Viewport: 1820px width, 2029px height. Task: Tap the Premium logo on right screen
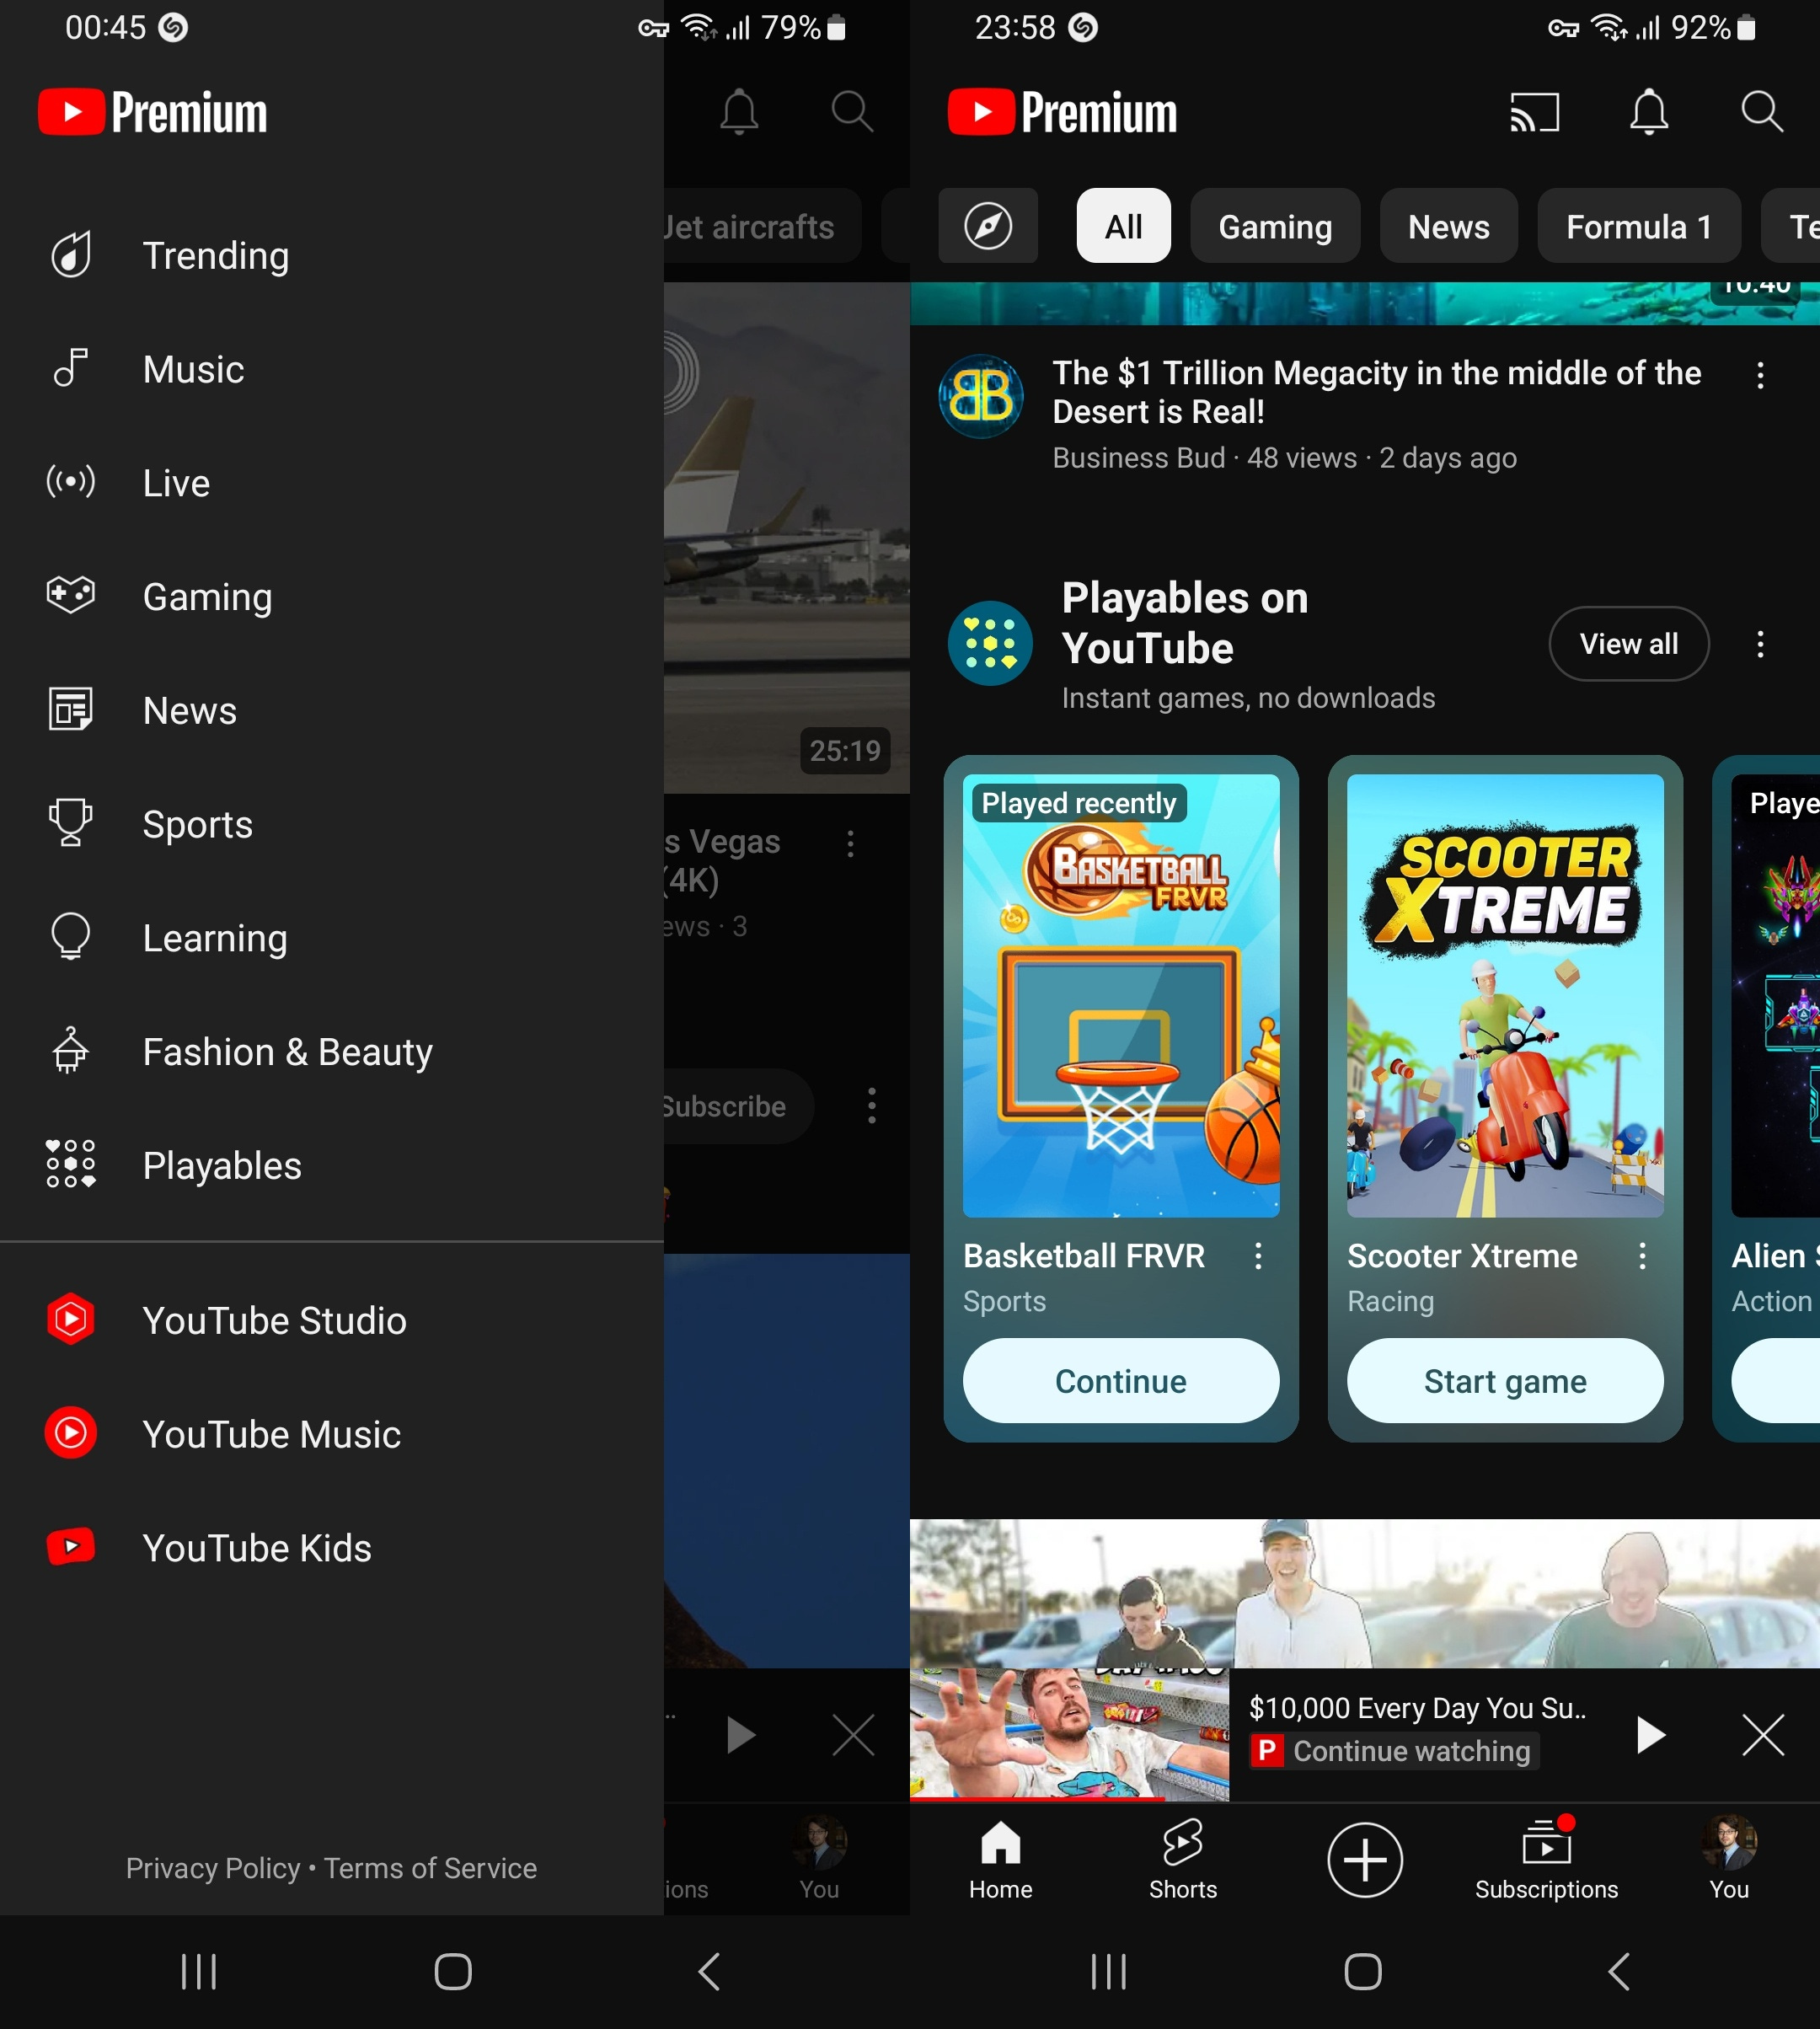click(1063, 112)
